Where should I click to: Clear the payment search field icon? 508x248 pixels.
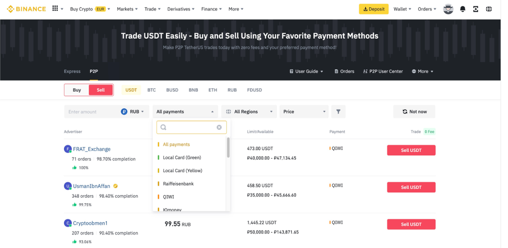tap(219, 128)
